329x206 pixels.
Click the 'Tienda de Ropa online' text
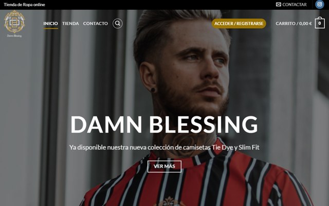[x=24, y=5]
